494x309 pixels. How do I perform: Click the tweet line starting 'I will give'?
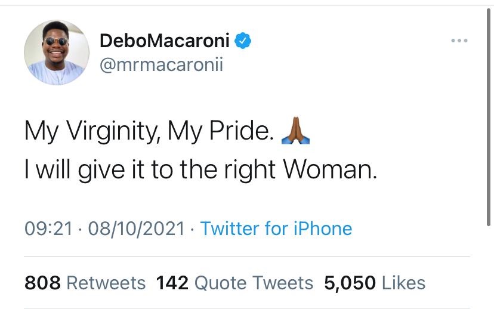(x=201, y=169)
